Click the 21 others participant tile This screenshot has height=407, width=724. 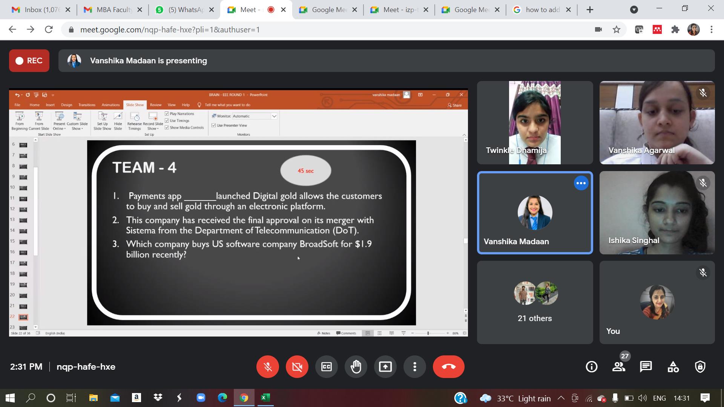(x=535, y=302)
